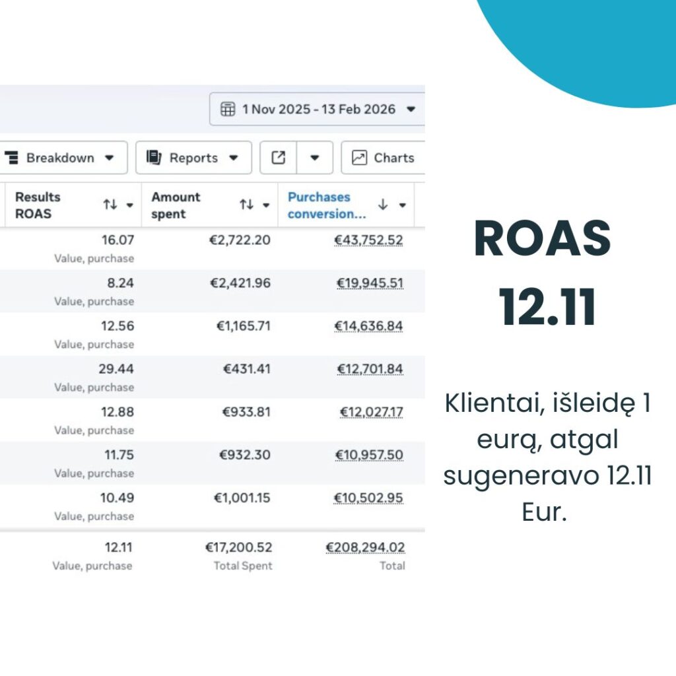The image size is (676, 676).
Task: Sort by Amount spent column arrows
Action: (246, 205)
